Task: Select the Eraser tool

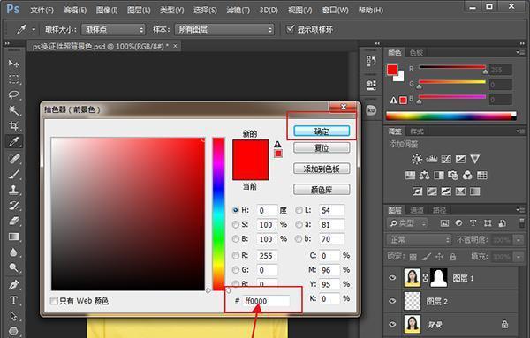Action: pyautogui.click(x=13, y=221)
